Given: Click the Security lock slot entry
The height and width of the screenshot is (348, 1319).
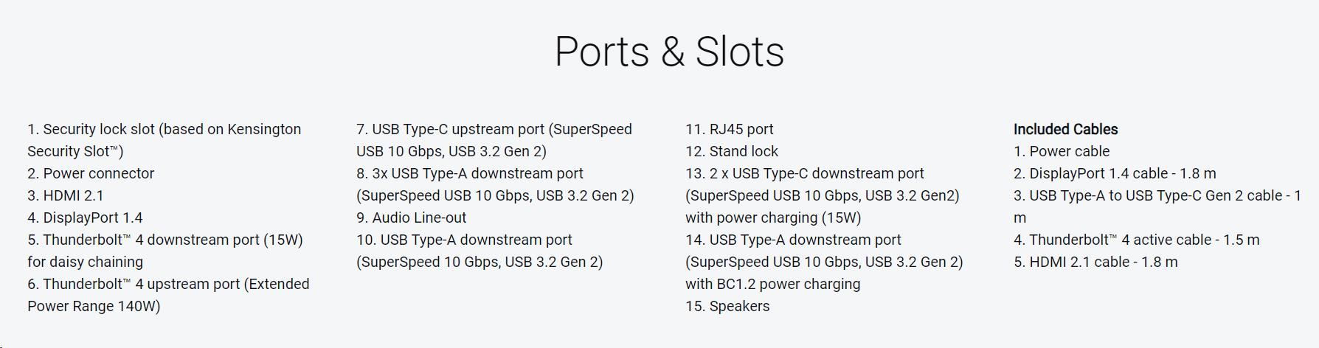Looking at the screenshot, I should [164, 130].
